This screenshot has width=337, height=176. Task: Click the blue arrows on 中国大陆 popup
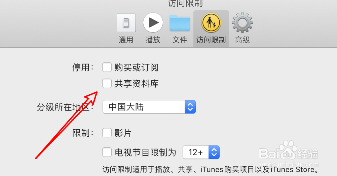click(x=190, y=107)
